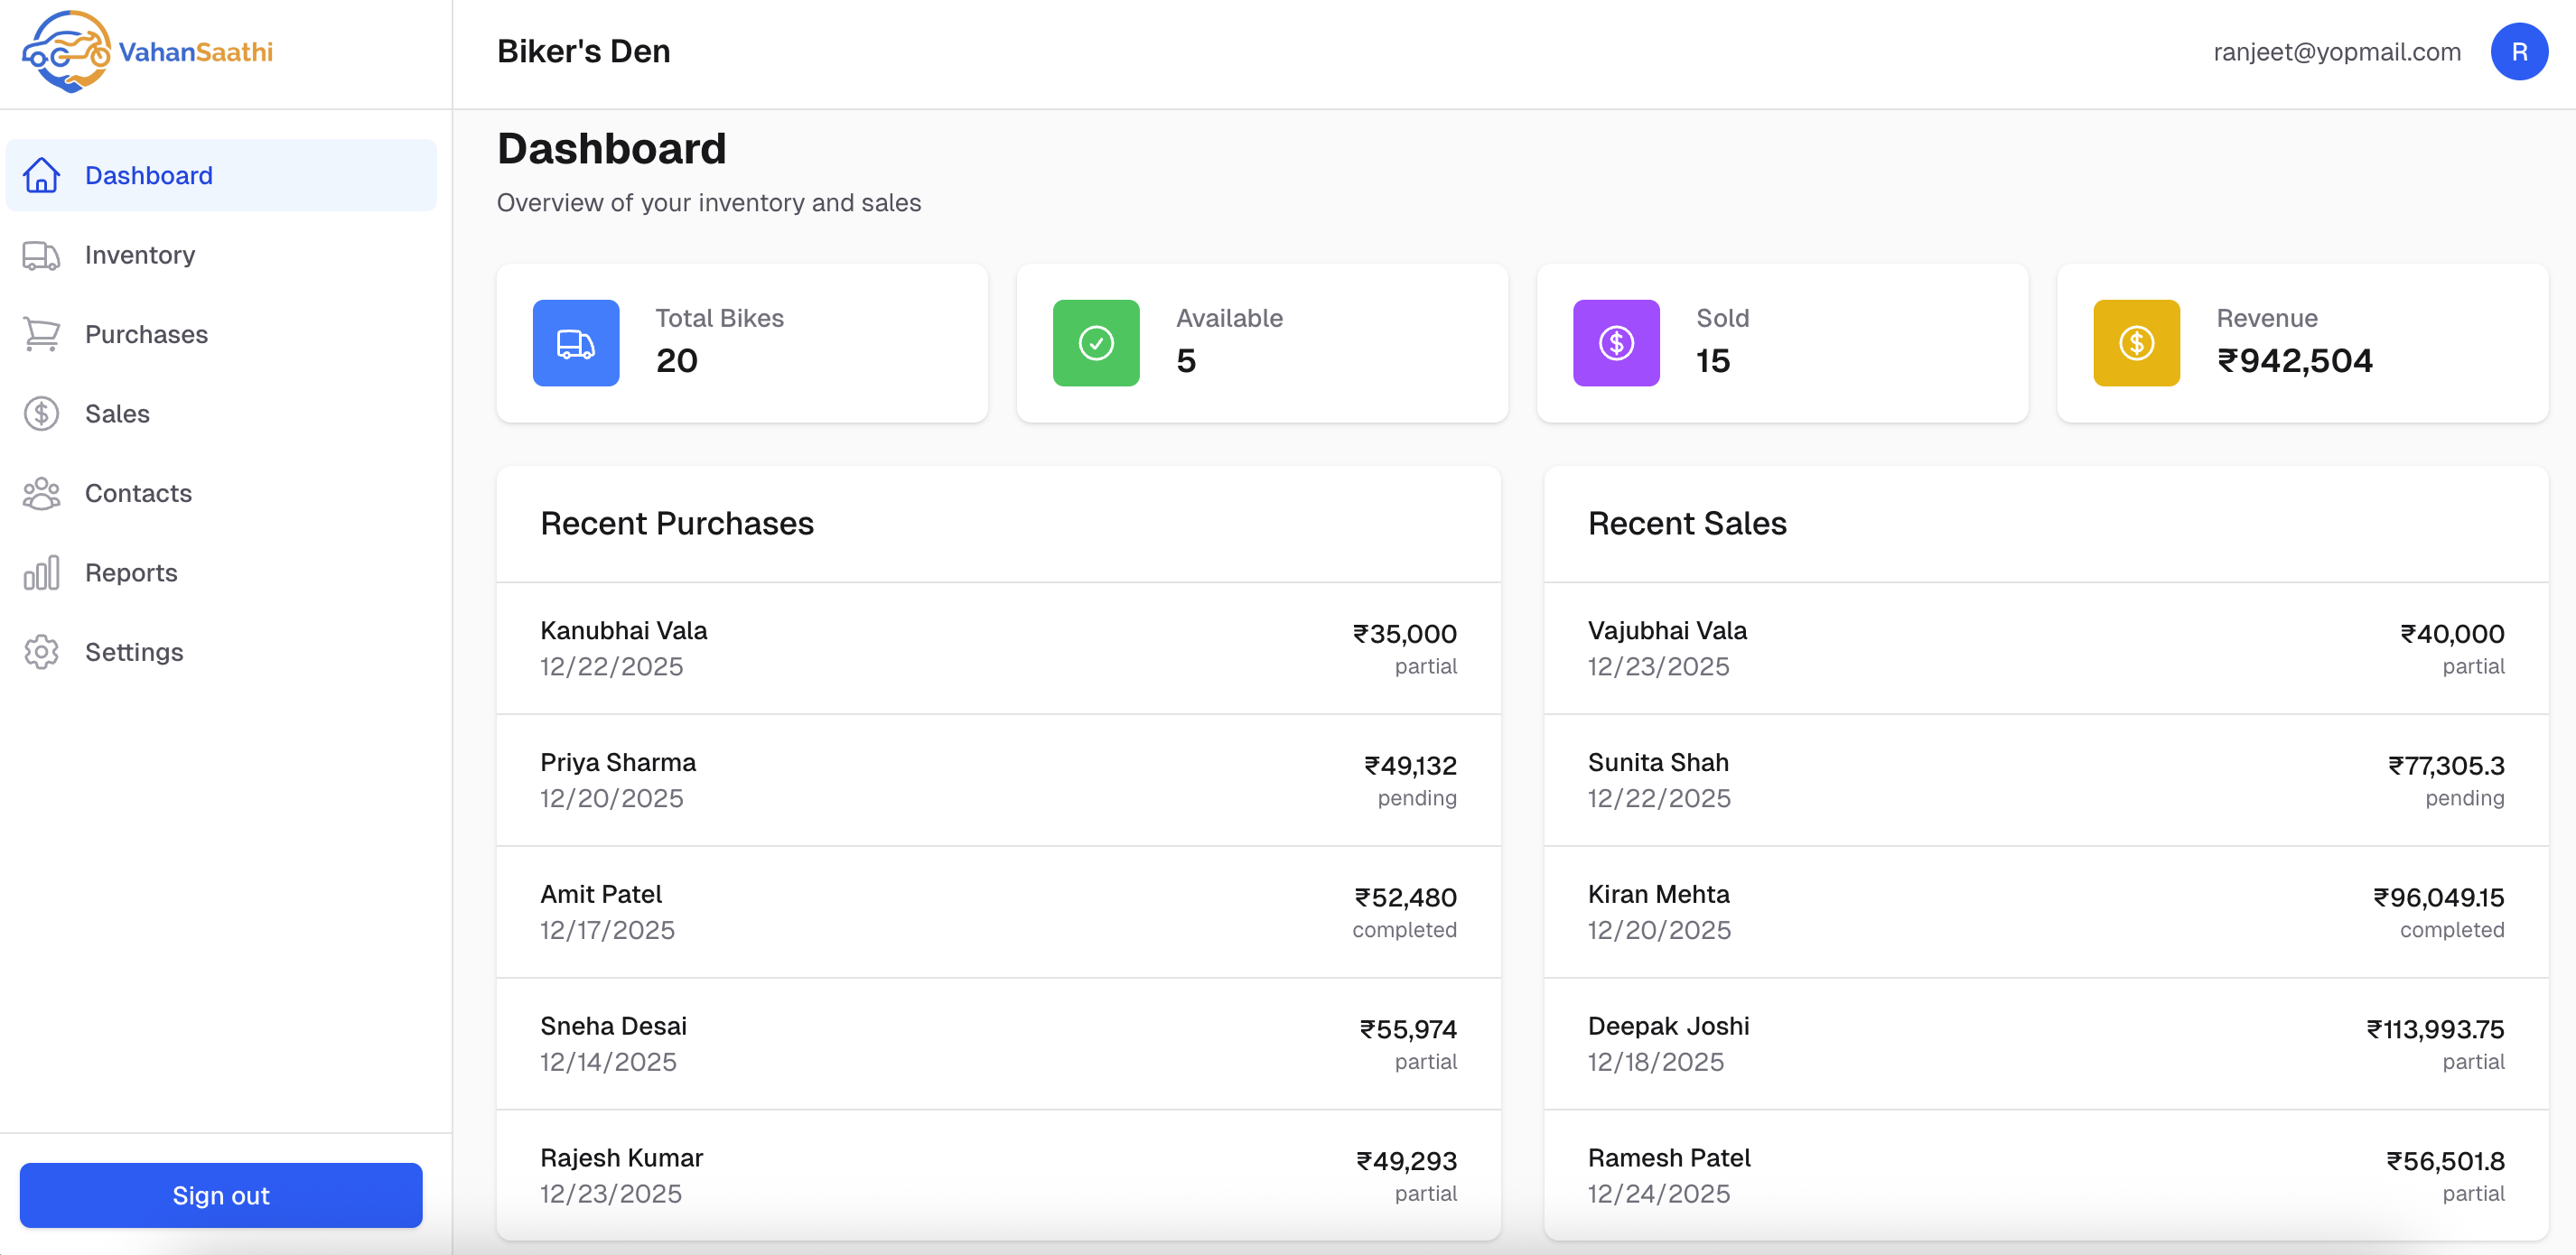
Task: Click the purple Sold dollar icon
Action: coord(1616,343)
